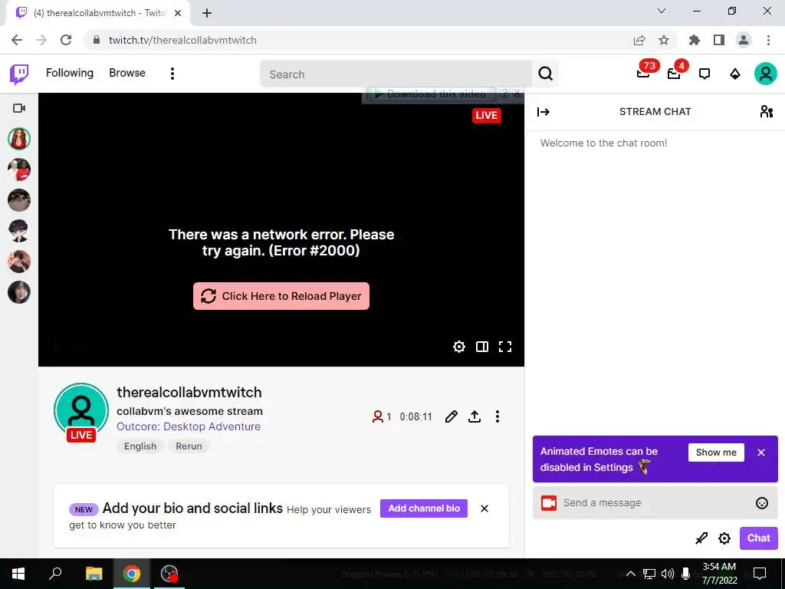Bookmark this page with the star
Viewport: 785px width, 589px height.
(664, 40)
